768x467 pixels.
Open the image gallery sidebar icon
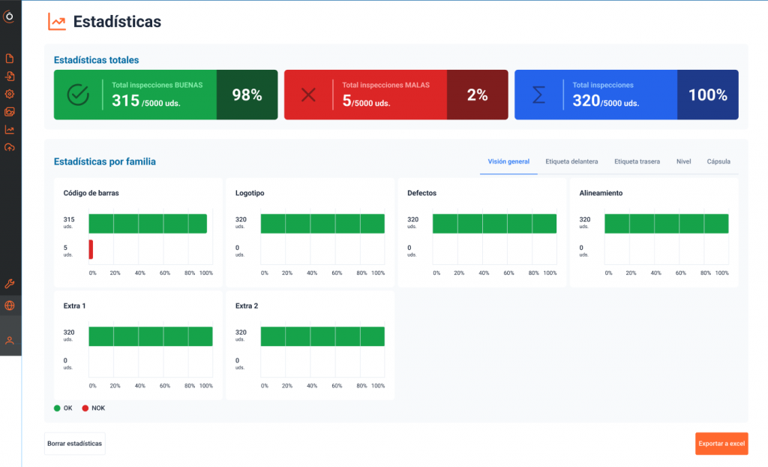point(10,112)
